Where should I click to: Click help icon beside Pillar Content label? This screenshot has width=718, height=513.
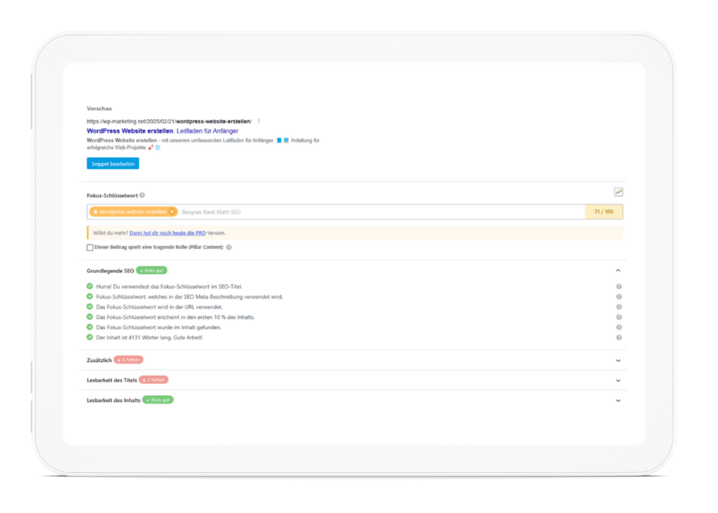point(229,247)
